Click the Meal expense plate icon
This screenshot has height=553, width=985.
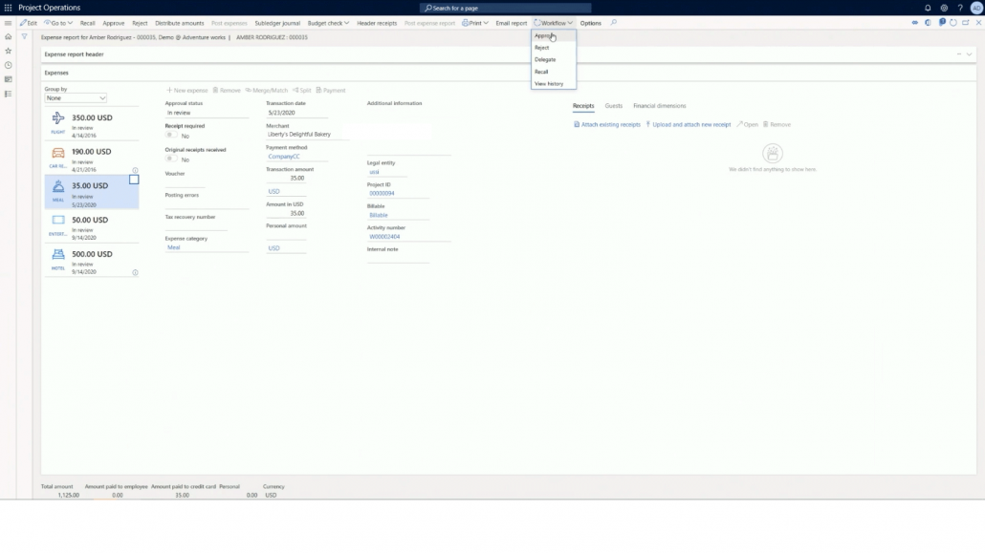[57, 185]
